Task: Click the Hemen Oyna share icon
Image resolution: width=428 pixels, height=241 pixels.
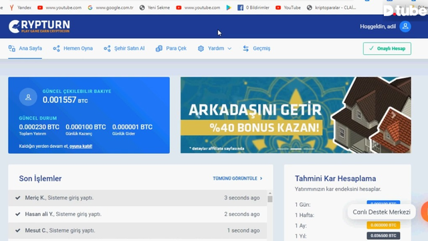Action: tap(56, 49)
